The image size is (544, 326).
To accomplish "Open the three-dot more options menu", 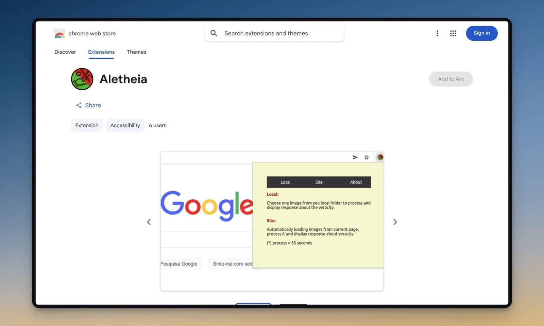I will click(x=437, y=33).
